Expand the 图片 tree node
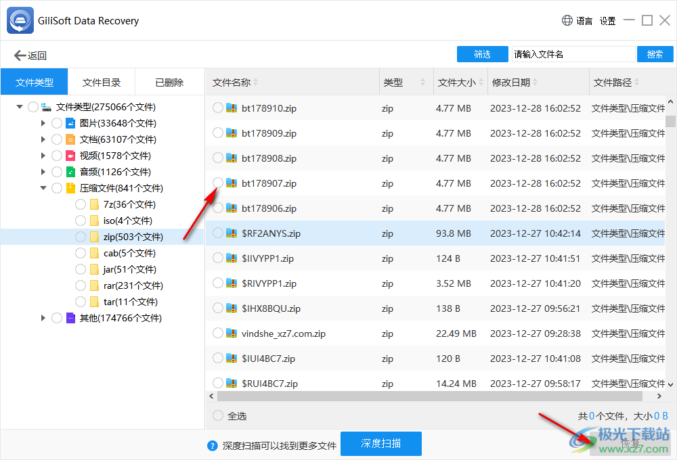 click(43, 122)
